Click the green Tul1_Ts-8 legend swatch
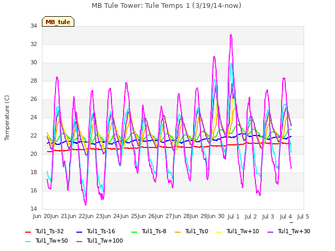The height and width of the screenshot is (251, 335). tap(134, 232)
